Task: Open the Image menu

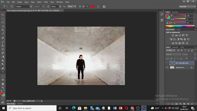Action: pos(19,2)
